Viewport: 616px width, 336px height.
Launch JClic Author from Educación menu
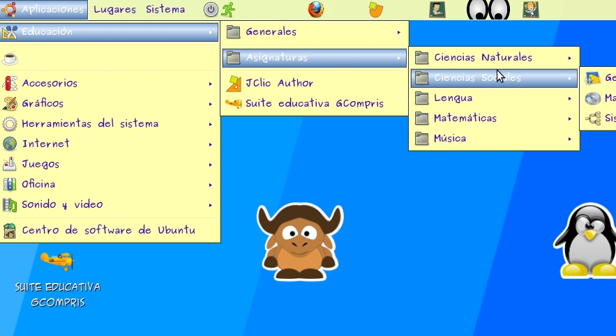pyautogui.click(x=279, y=84)
